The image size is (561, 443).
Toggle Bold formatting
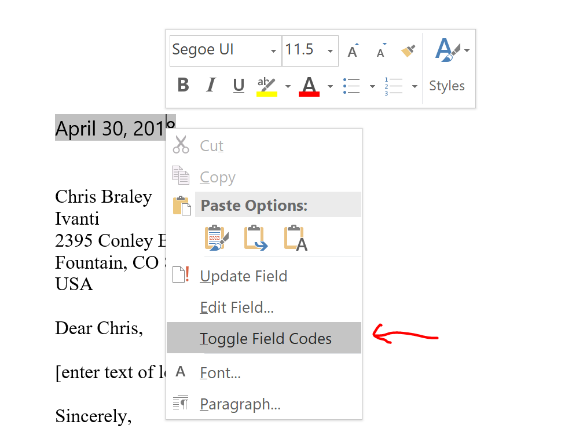183,86
